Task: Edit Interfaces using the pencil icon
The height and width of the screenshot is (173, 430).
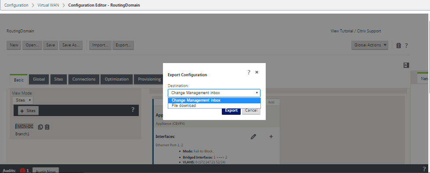Action: tap(253, 137)
